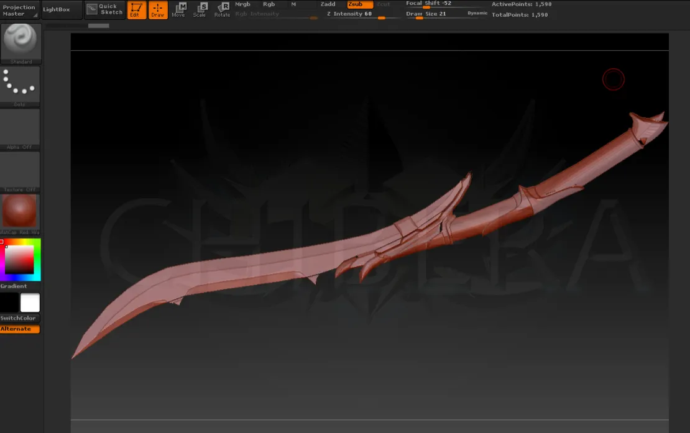Viewport: 690px width, 433px height.
Task: Select the Move tool
Action: (x=179, y=10)
